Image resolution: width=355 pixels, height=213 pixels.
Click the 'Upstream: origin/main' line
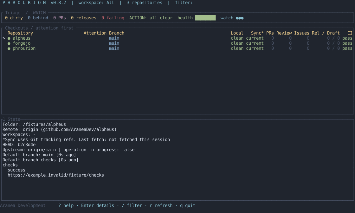[x=68, y=150]
